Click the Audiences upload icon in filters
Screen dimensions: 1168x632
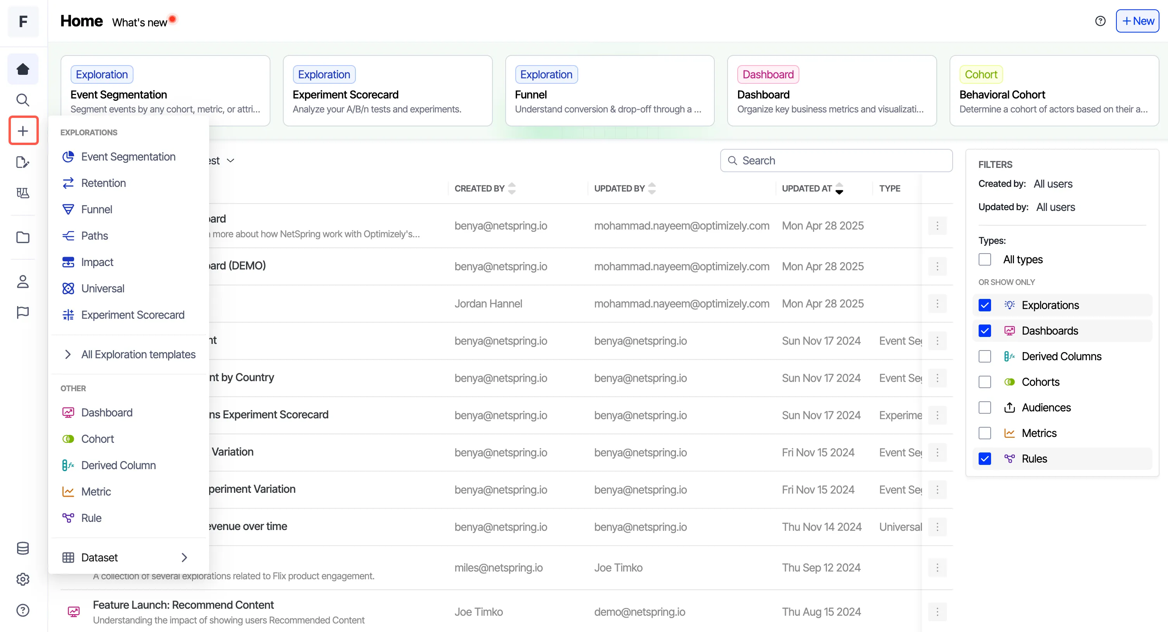[x=1009, y=408]
